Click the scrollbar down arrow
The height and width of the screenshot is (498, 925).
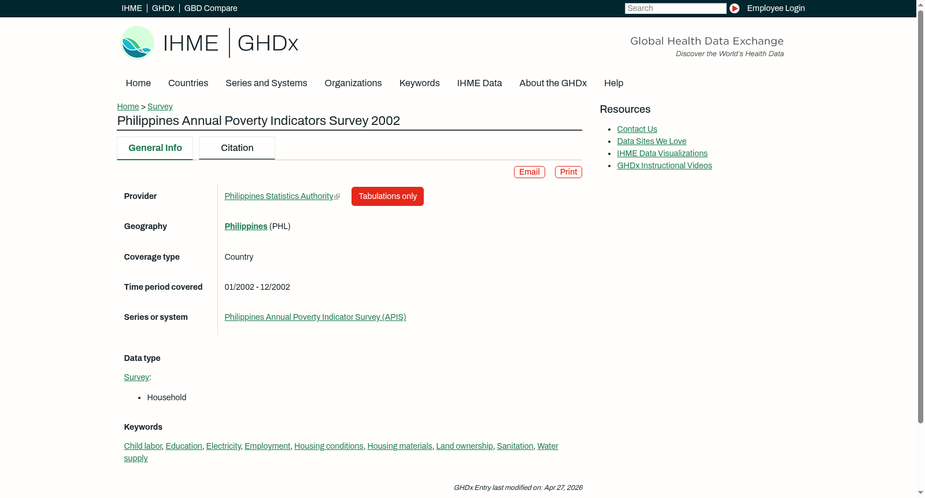point(920,493)
